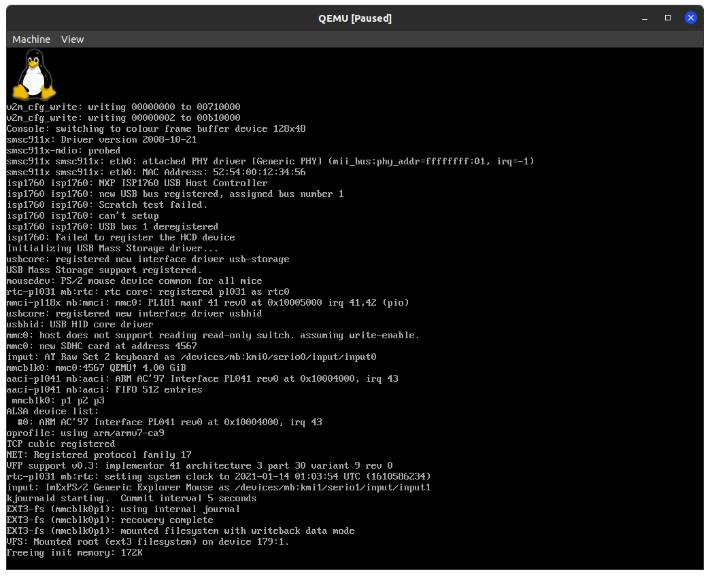Click the 'EXT3-fs recovery complete' line

[109, 520]
